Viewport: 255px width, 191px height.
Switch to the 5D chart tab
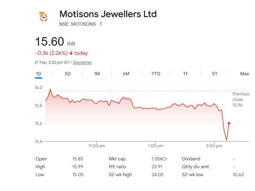pyautogui.click(x=67, y=74)
